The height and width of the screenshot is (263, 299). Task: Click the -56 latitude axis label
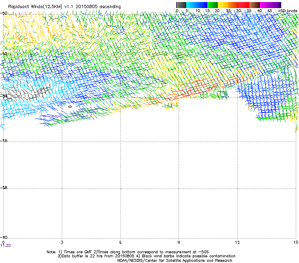point(4,140)
